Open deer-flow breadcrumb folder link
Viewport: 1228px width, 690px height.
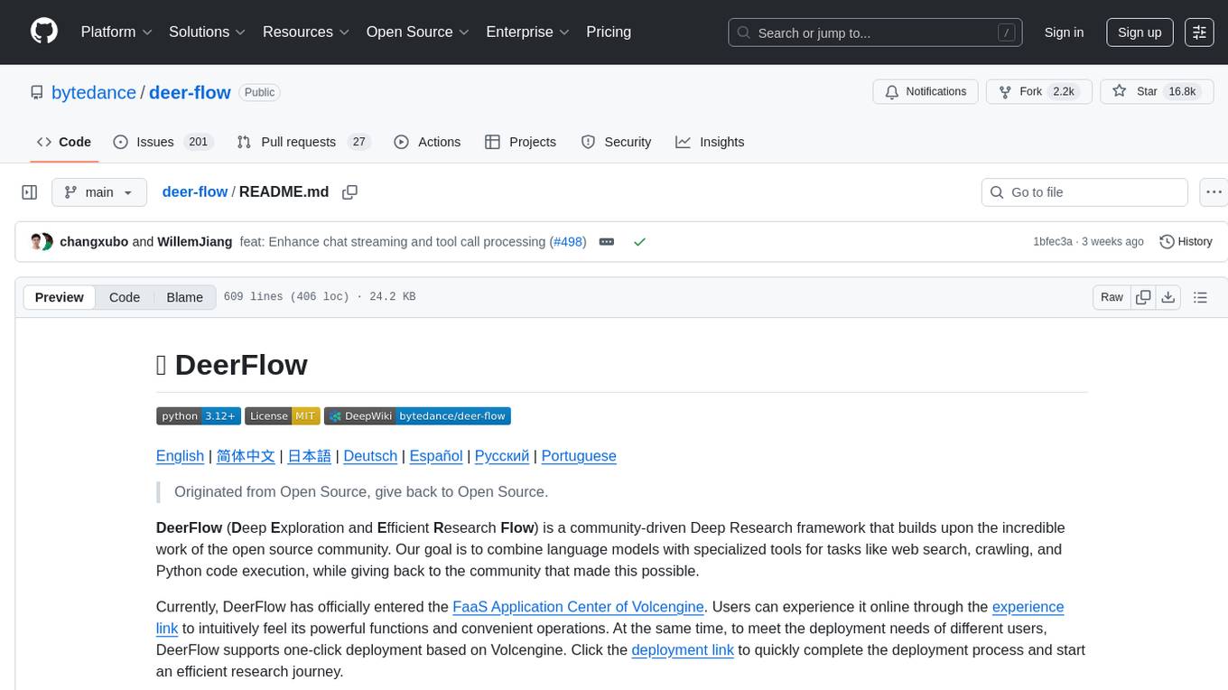(x=195, y=192)
